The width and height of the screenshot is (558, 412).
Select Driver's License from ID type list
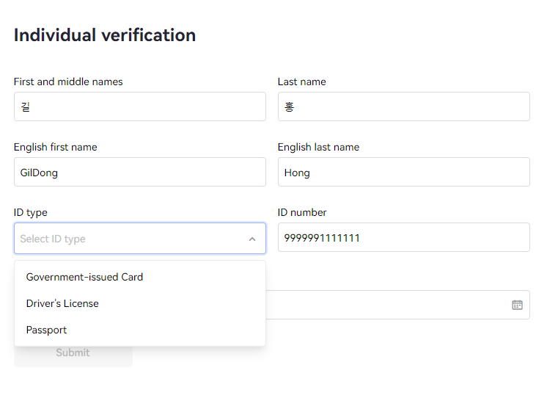pyautogui.click(x=140, y=303)
